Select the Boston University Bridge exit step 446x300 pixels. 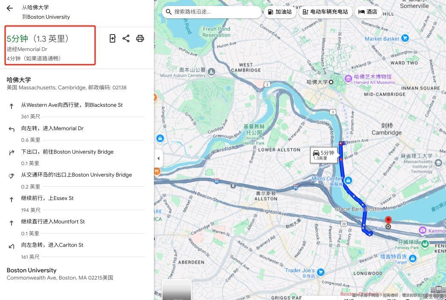point(67,152)
